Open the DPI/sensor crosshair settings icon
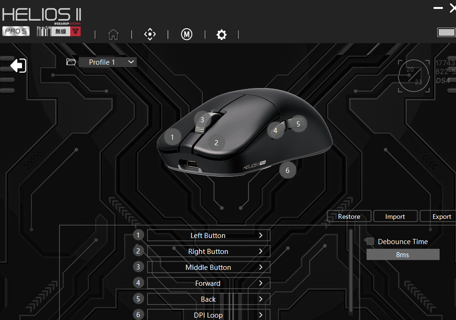This screenshot has height=320, width=456. 150,34
